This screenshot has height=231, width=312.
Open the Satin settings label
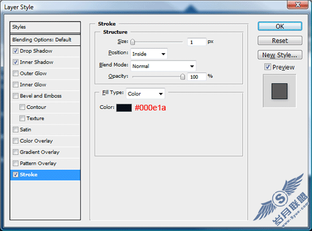click(26, 130)
